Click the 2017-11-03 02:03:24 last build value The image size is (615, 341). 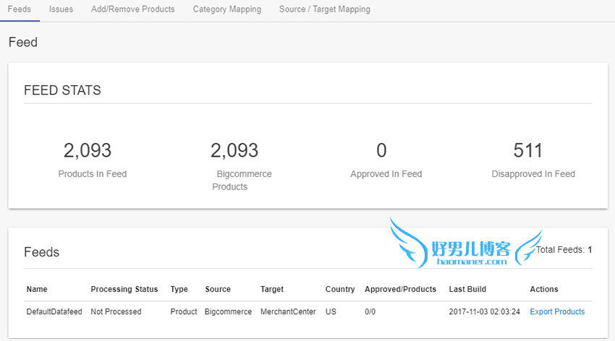484,311
